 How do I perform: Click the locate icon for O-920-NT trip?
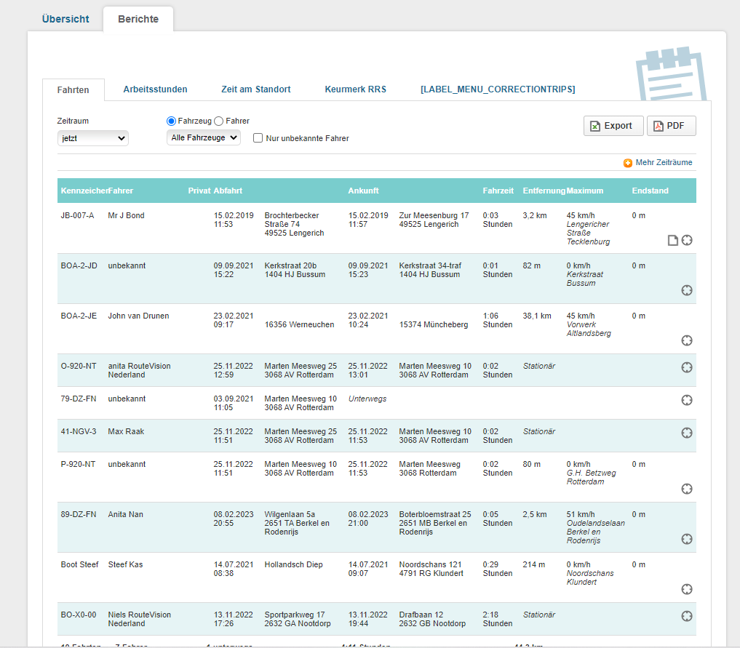pyautogui.click(x=687, y=367)
